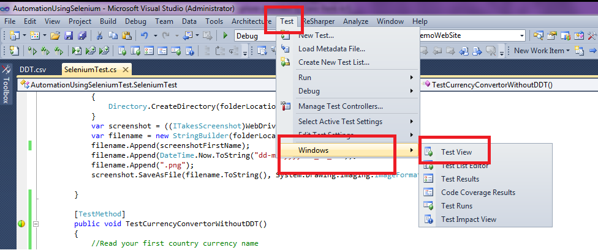Click the New Project toolbar icon
The width and height of the screenshot is (598, 250).
15,36
